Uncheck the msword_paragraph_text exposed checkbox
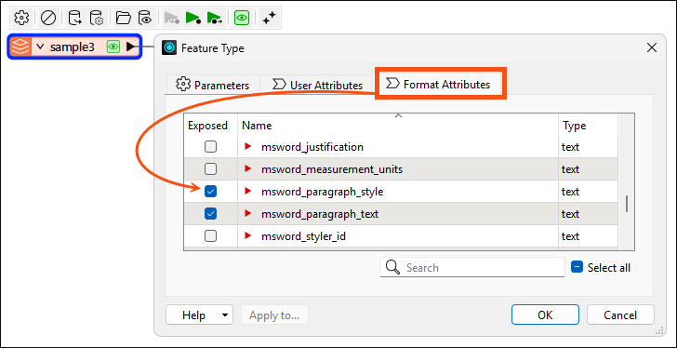 pos(210,214)
